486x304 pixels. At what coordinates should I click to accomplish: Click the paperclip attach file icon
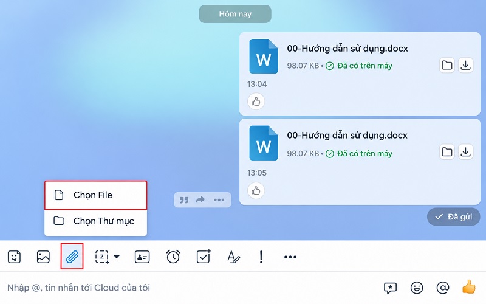(x=72, y=257)
